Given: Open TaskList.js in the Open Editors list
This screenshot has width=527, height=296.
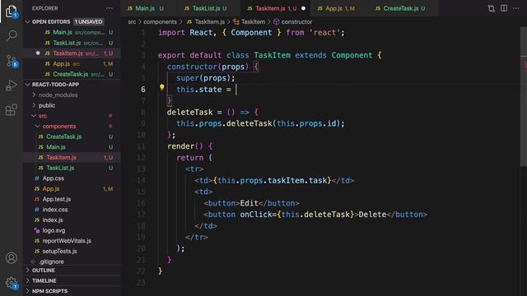Looking at the screenshot, I should coord(72,43).
